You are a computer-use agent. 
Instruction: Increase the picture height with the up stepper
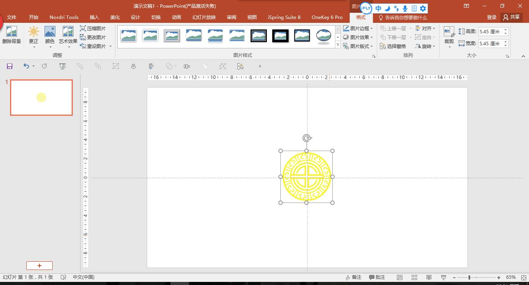pos(506,30)
